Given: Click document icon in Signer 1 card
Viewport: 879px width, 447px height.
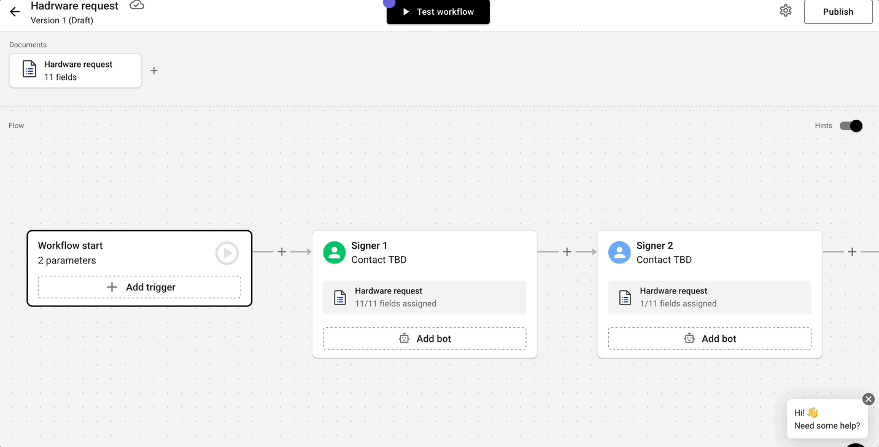Looking at the screenshot, I should click(340, 298).
